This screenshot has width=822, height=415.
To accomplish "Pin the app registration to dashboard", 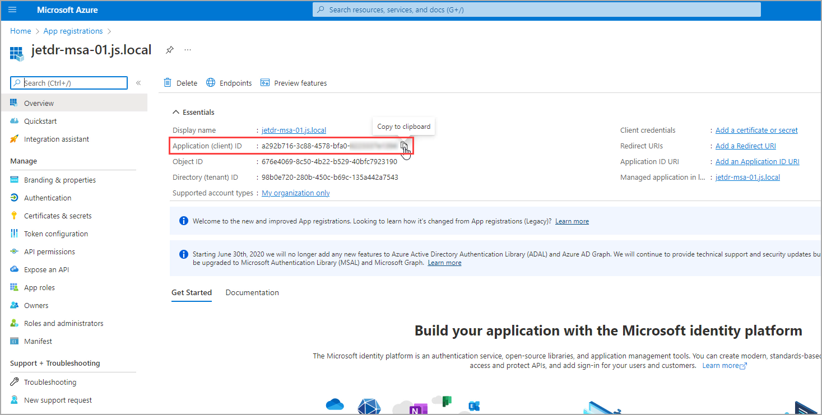I will [169, 50].
